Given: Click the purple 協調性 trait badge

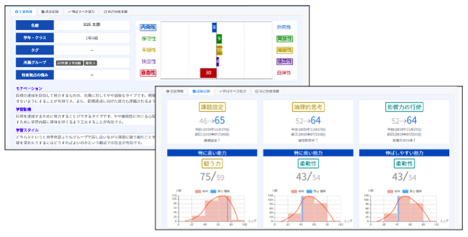Looking at the screenshot, I should coord(285,62).
